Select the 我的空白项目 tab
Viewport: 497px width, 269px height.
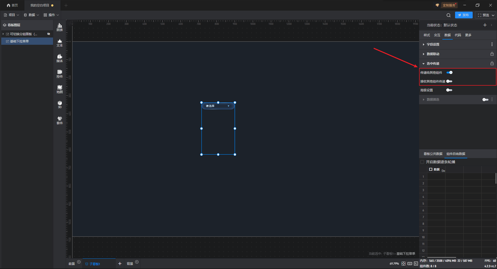click(x=42, y=5)
